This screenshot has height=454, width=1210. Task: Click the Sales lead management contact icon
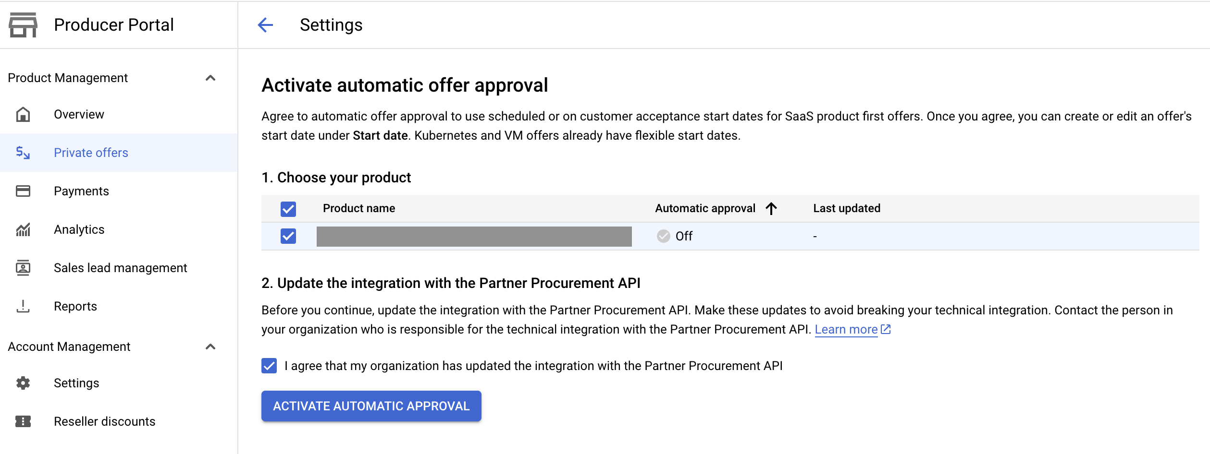coord(23,268)
